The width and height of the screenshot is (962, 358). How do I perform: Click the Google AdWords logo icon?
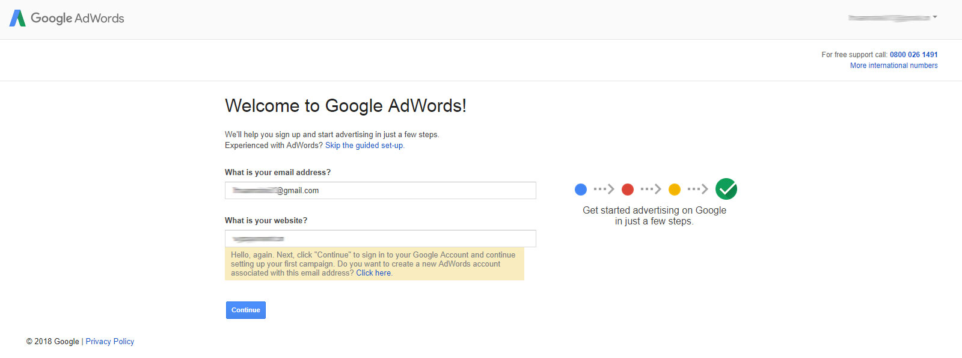17,18
